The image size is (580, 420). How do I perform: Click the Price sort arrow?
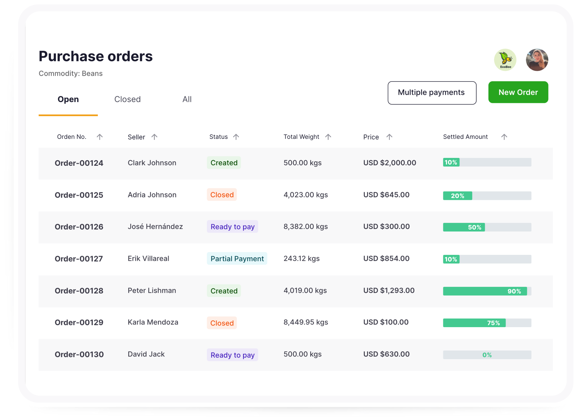point(389,137)
